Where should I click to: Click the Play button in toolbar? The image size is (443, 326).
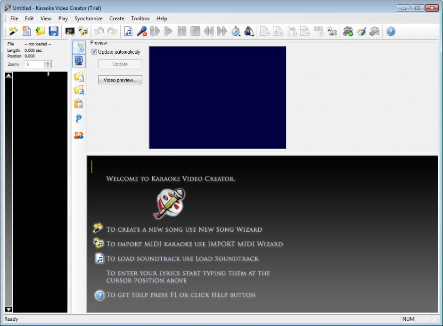[168, 31]
